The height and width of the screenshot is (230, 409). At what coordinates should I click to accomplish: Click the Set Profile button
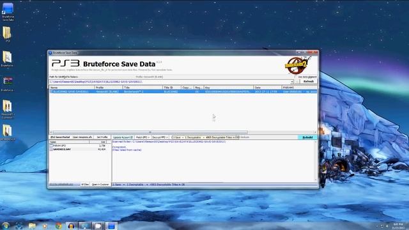102,137
